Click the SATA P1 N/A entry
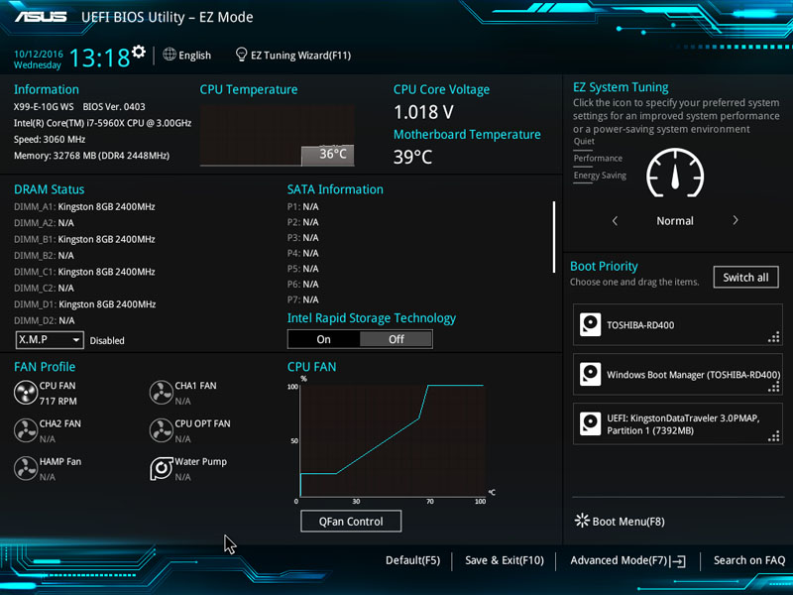Viewport: 793px width, 595px height. (x=303, y=206)
